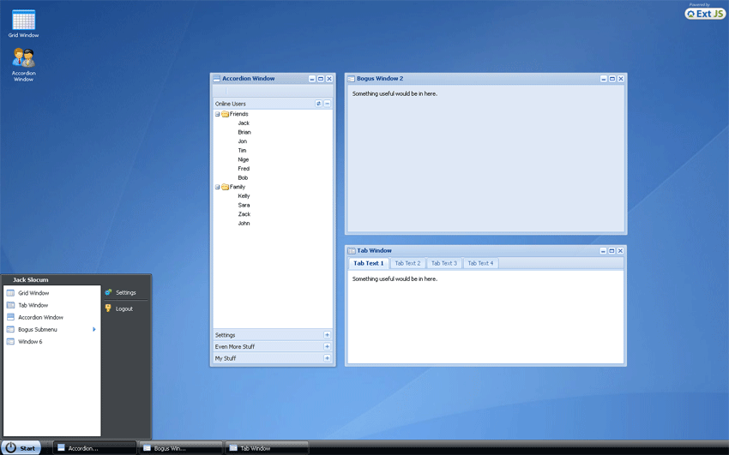Select Bob in the Friends list

(243, 178)
